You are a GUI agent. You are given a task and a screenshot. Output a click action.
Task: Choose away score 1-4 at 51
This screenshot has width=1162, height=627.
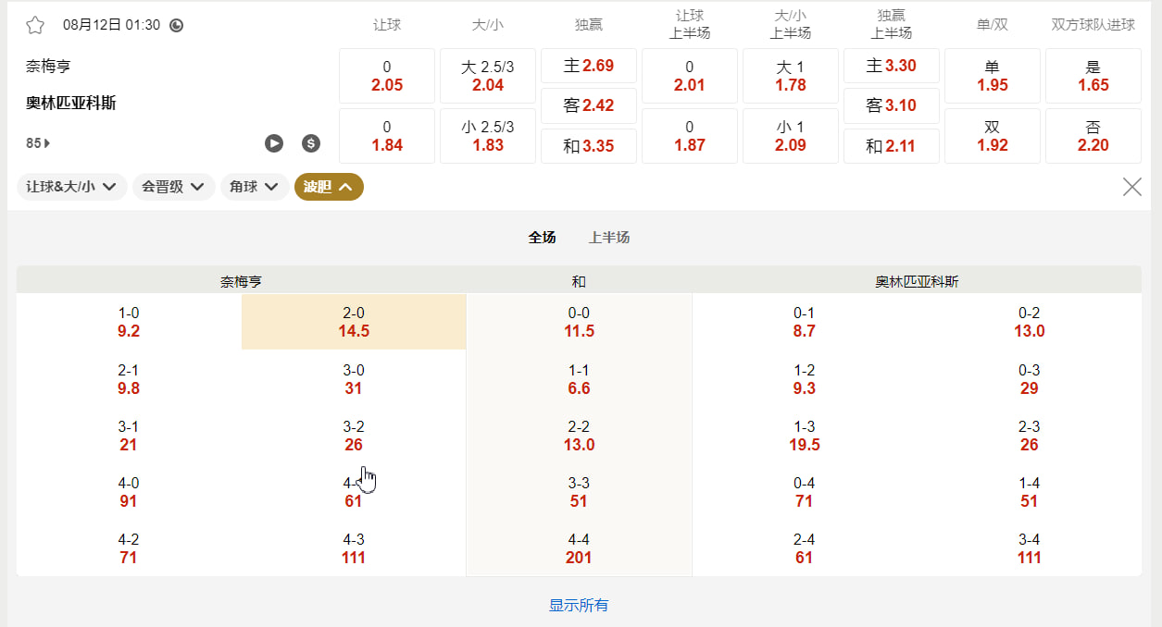coord(1030,492)
